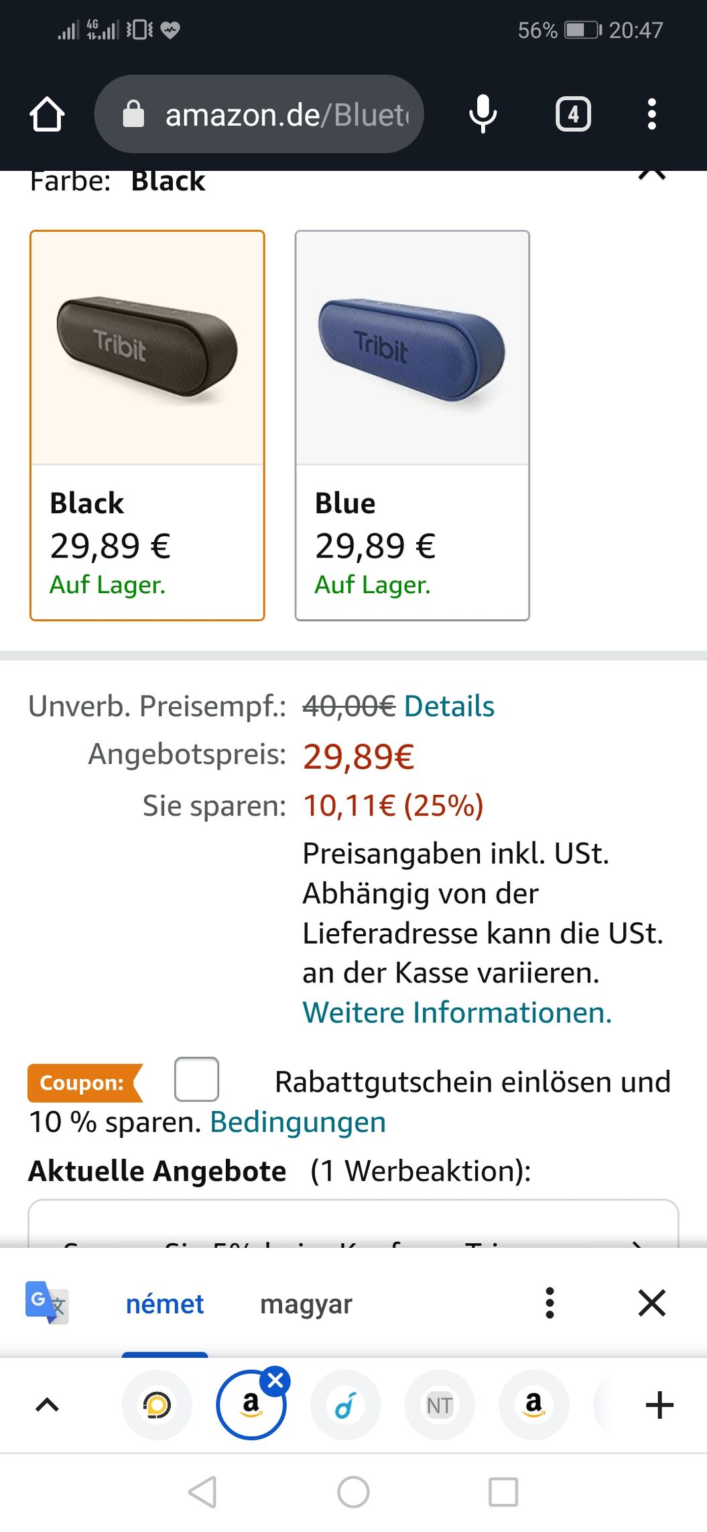Expand the current promotion offer box
This screenshot has width=707, height=1532.
[x=353, y=1224]
